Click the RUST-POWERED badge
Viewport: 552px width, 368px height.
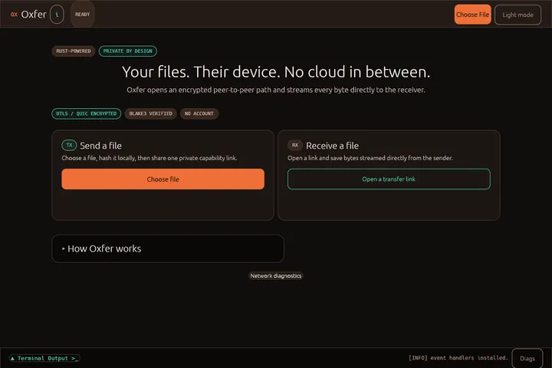74,51
